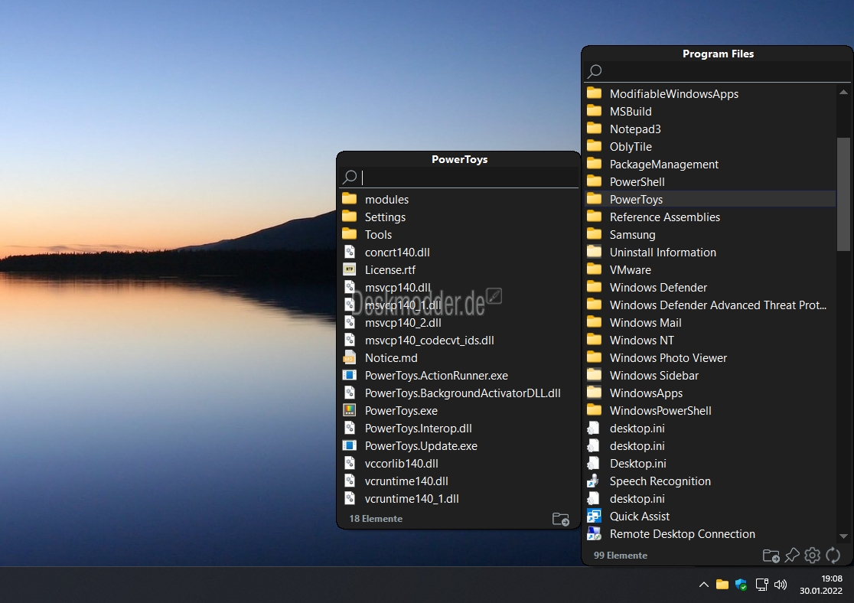This screenshot has height=603, width=854.
Task: Click the refresh icon in Program Files footer
Action: [x=833, y=555]
